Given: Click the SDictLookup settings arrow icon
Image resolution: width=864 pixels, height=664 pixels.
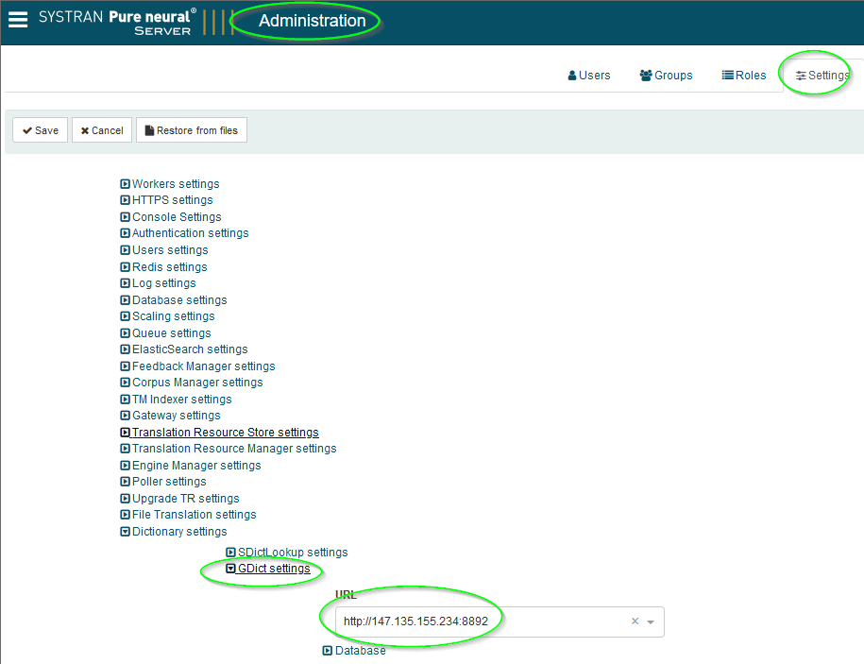Looking at the screenshot, I should 231,553.
